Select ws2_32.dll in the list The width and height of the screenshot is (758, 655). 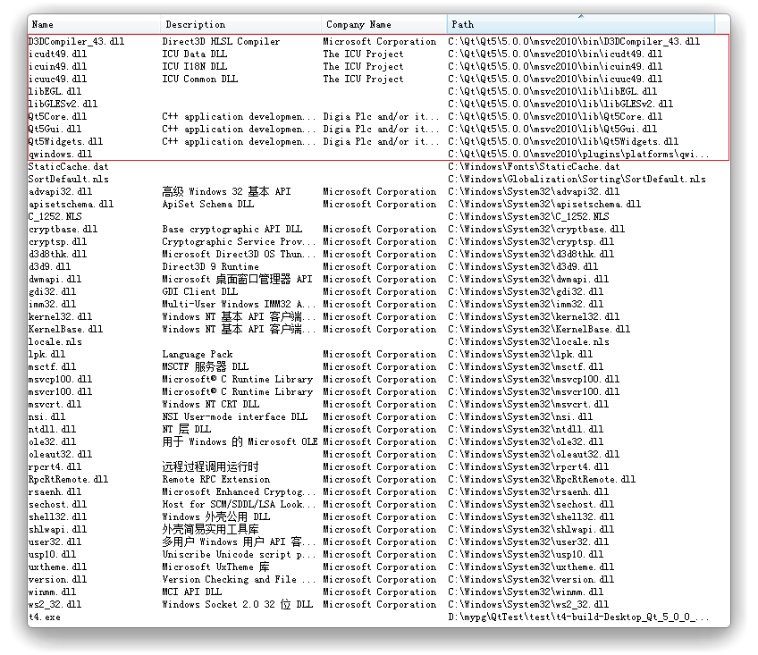55,605
